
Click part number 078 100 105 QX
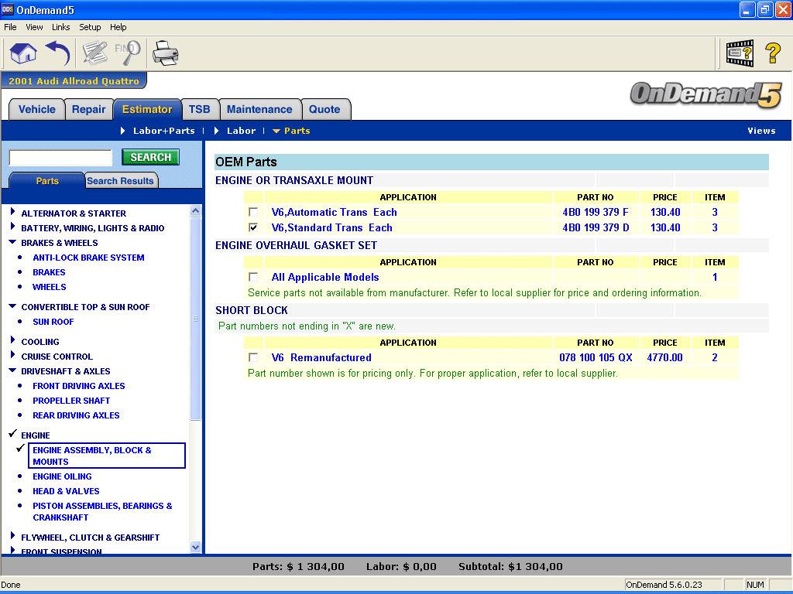(x=596, y=357)
